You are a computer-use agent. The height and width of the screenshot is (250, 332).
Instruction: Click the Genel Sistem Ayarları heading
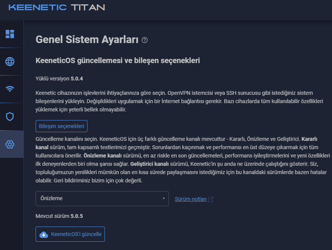point(87,40)
